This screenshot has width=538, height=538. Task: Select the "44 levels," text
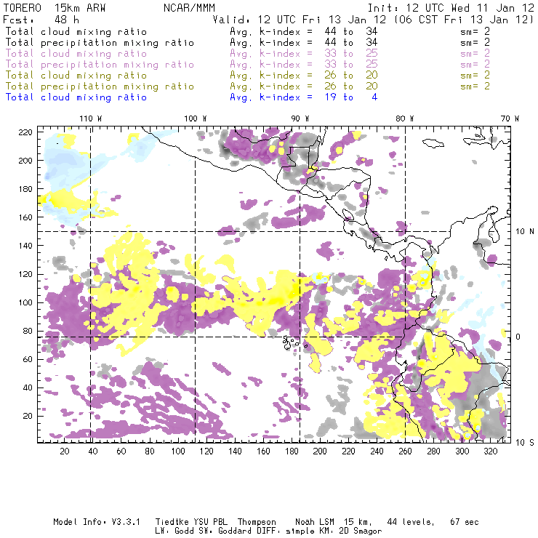coord(411,522)
